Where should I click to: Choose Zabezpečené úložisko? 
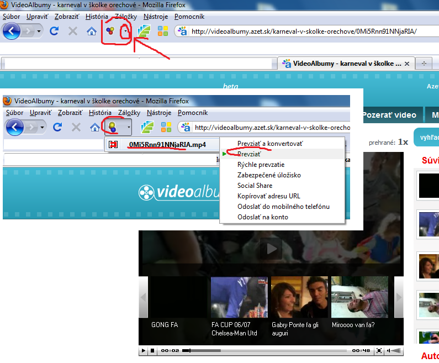(x=282, y=175)
